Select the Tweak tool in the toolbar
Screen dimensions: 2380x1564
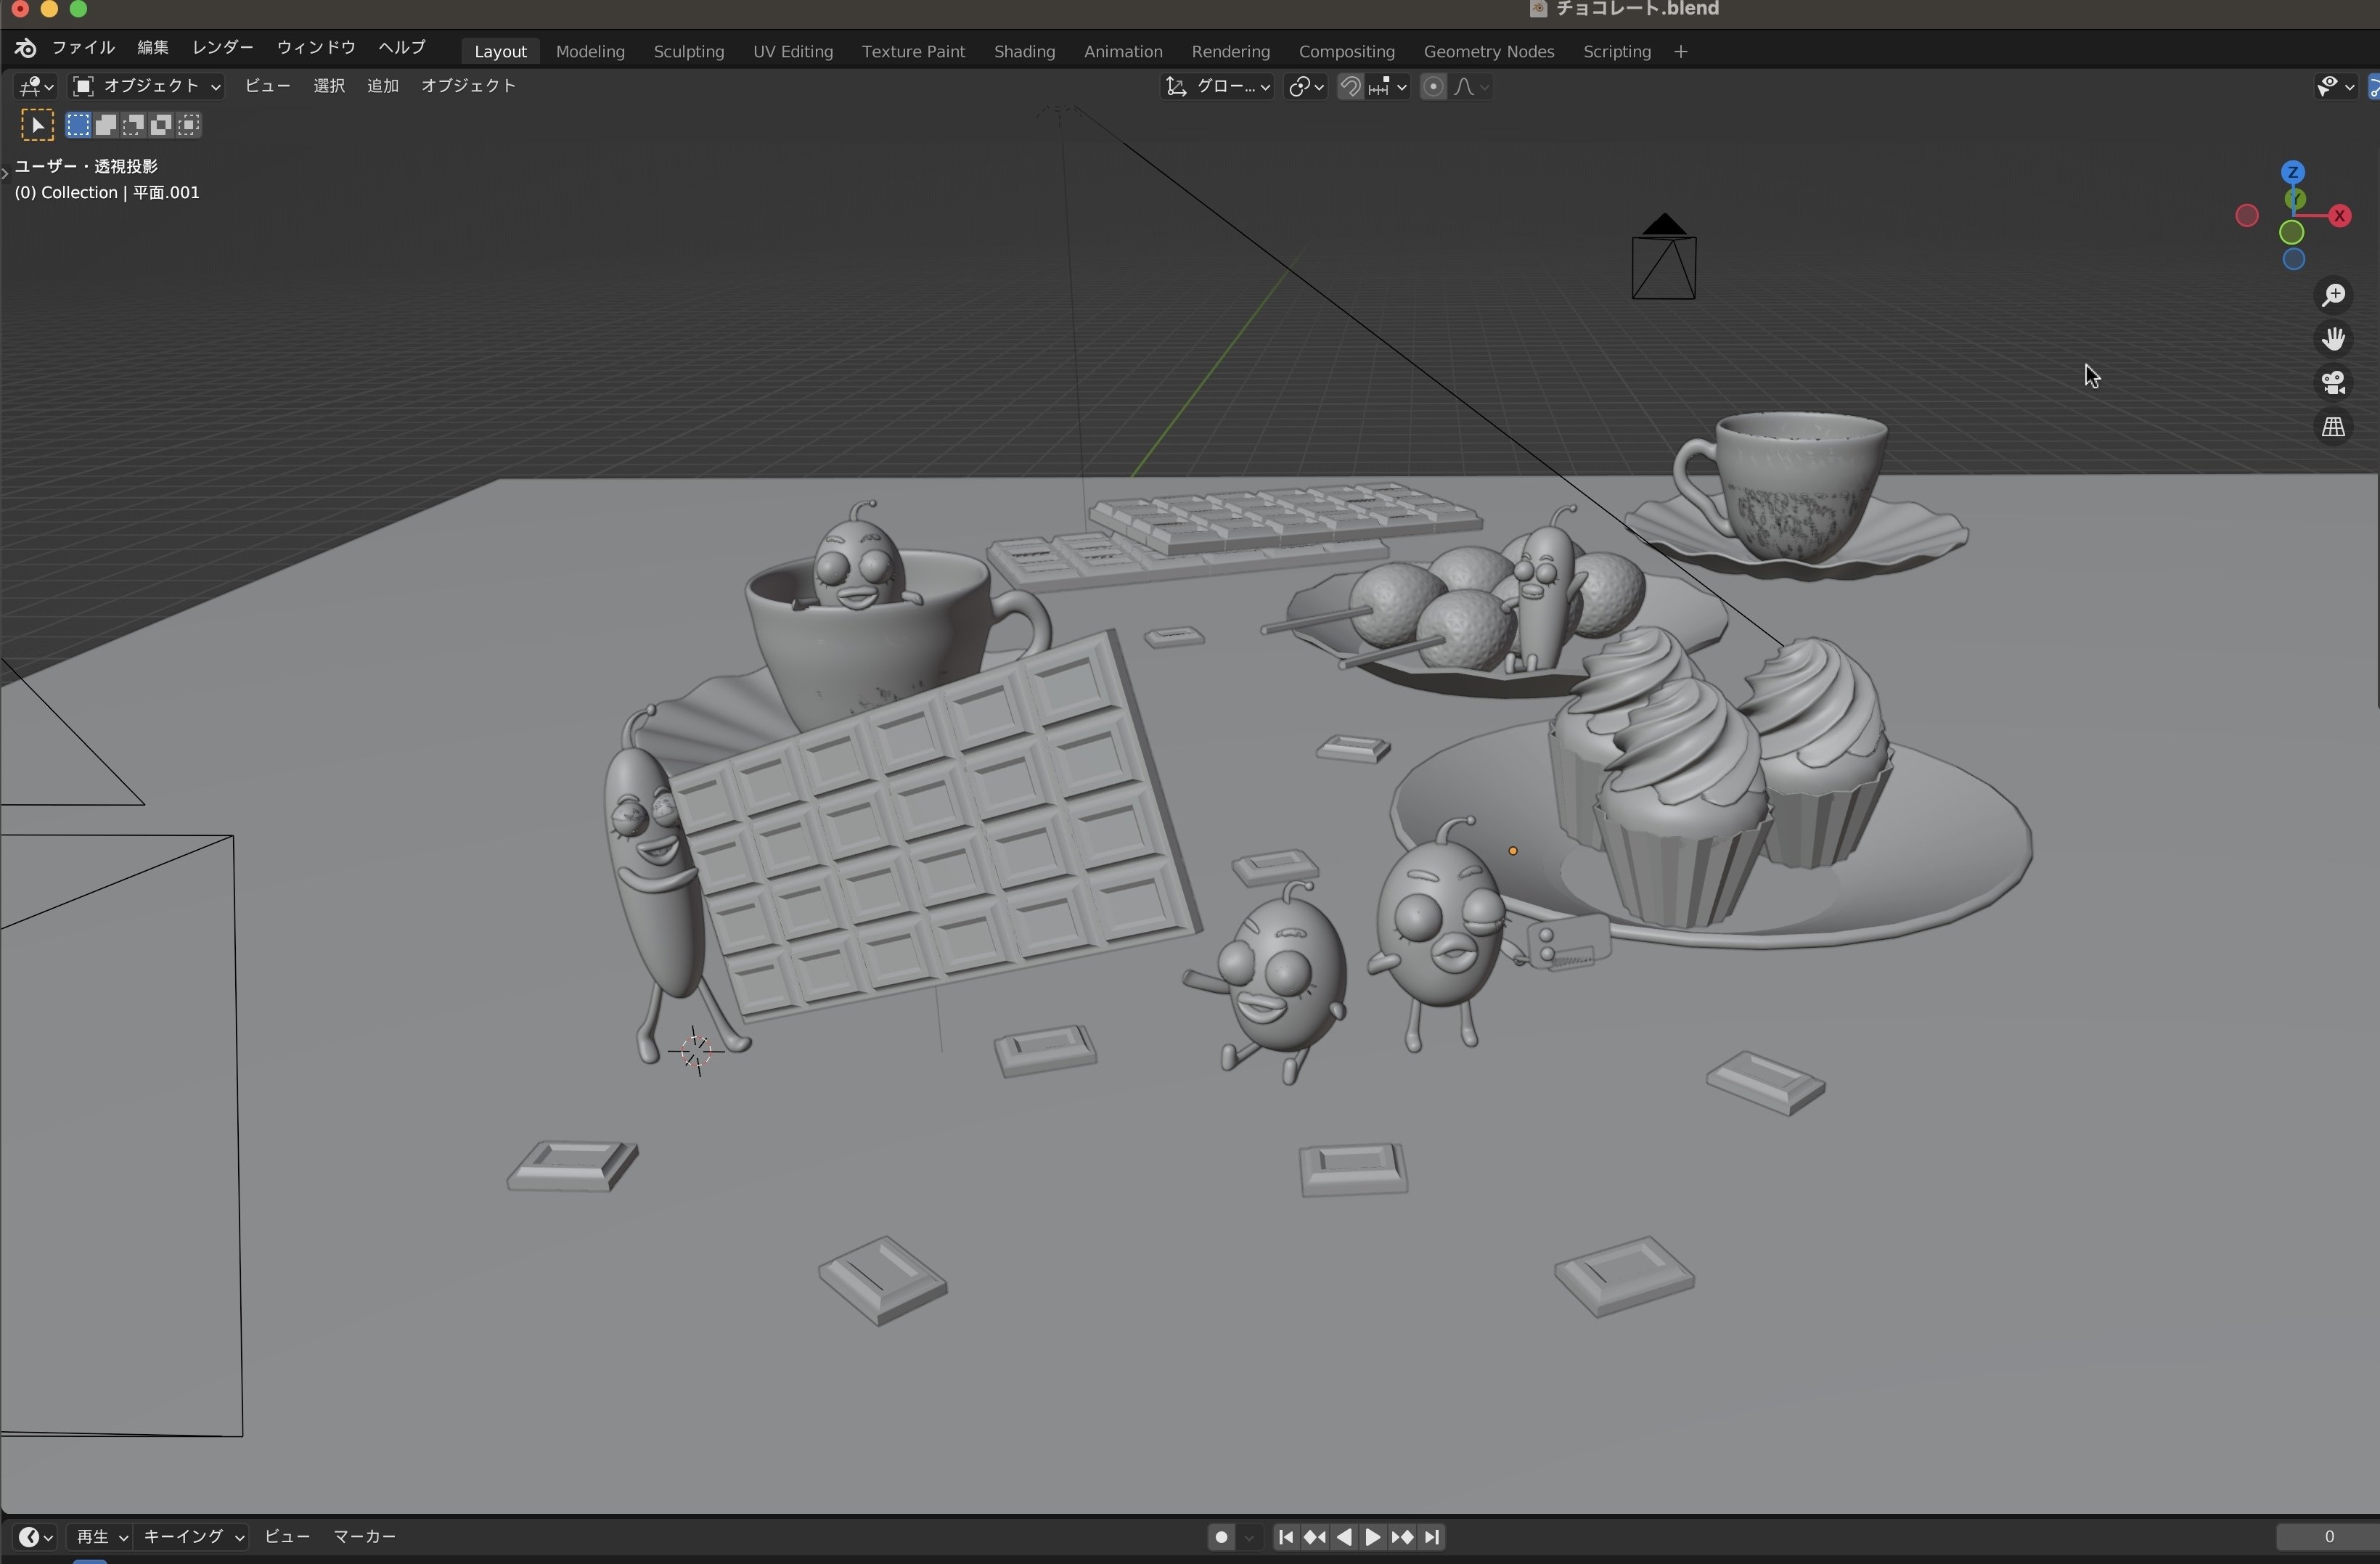[37, 124]
